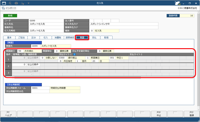Image resolution: width=200 pixels, height=122 pixels.
Task: Edit the 仕入先名 field スポット仕入先
Action: pyautogui.click(x=46, y=24)
